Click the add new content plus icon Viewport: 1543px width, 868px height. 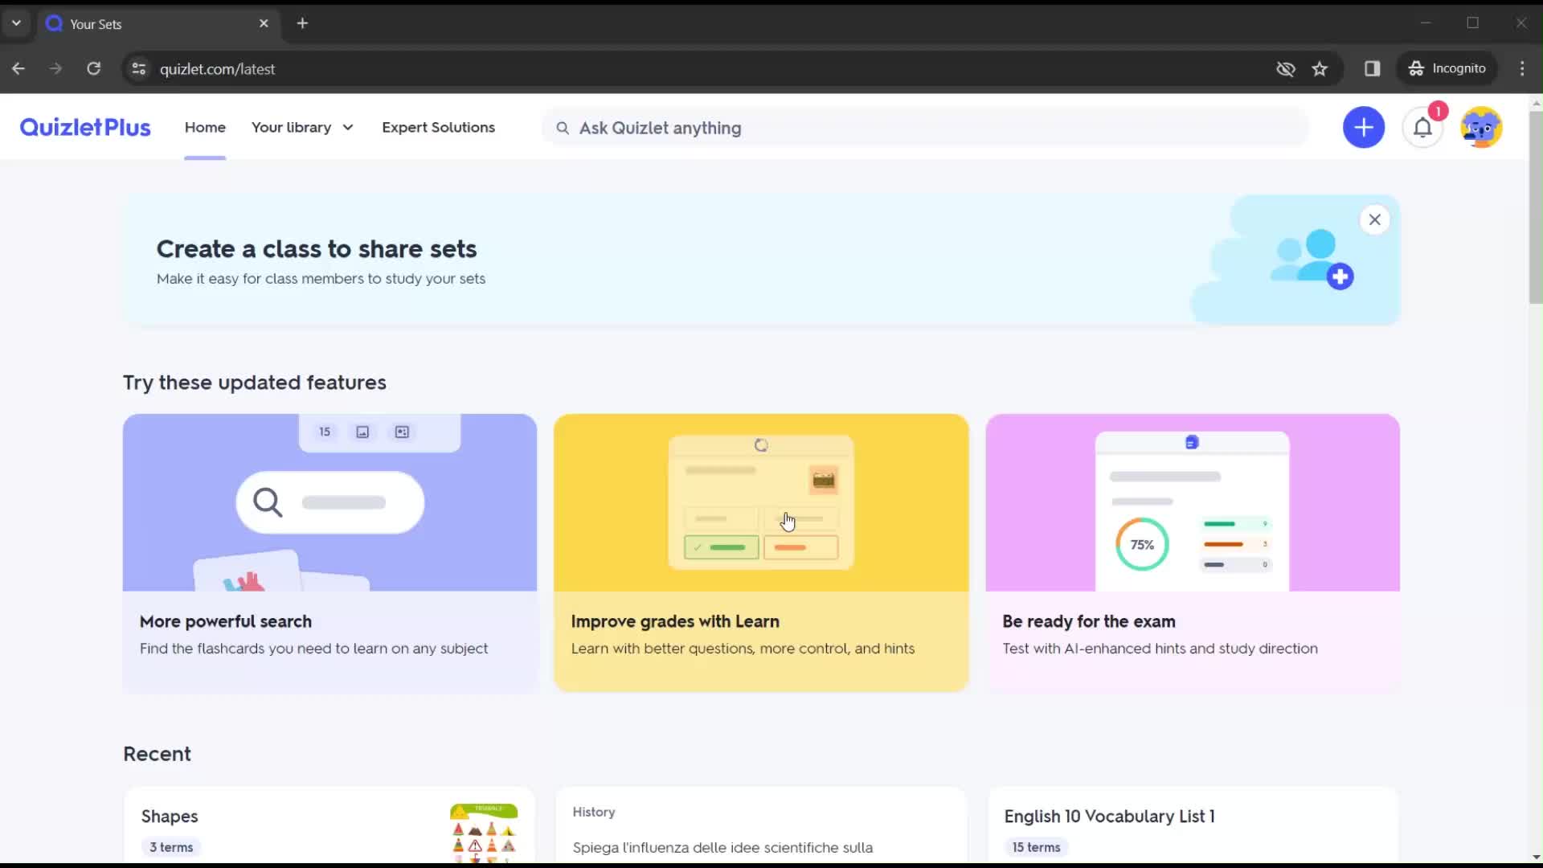pos(1365,127)
